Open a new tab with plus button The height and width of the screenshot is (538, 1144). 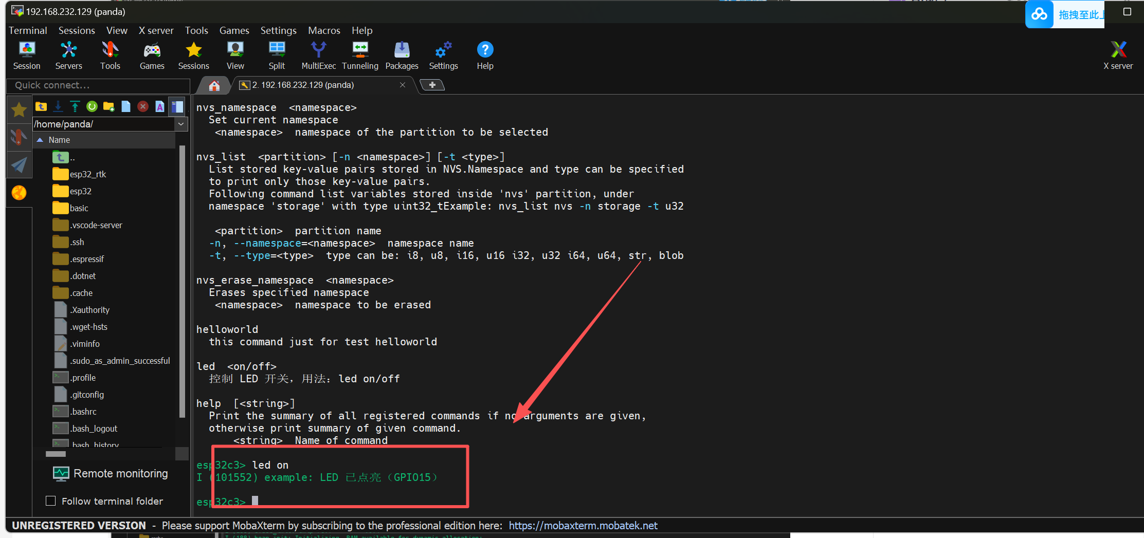coord(432,85)
